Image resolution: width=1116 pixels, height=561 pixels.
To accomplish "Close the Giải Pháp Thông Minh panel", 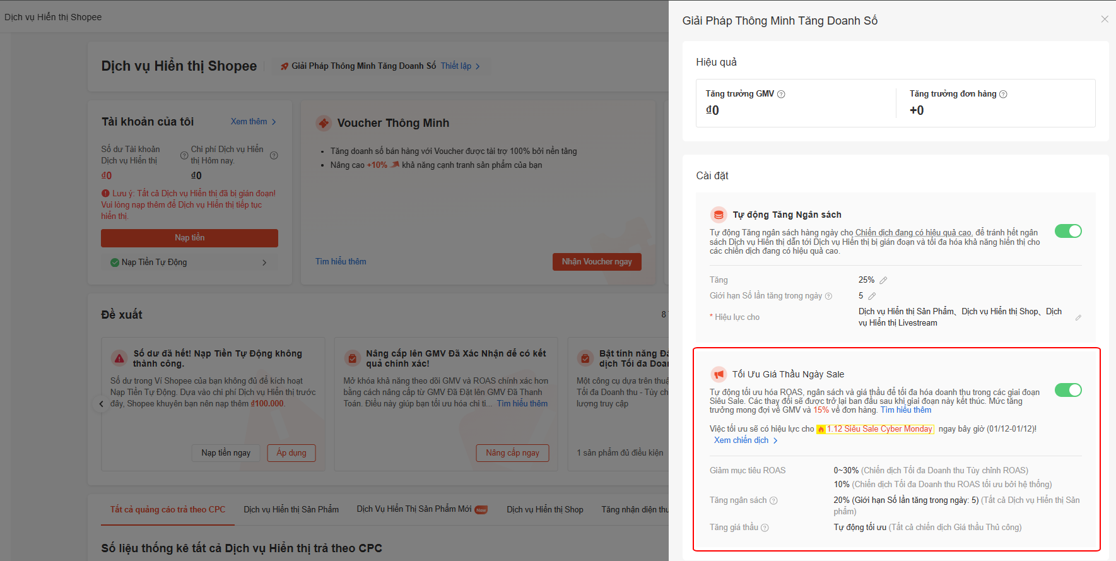I will point(1104,20).
